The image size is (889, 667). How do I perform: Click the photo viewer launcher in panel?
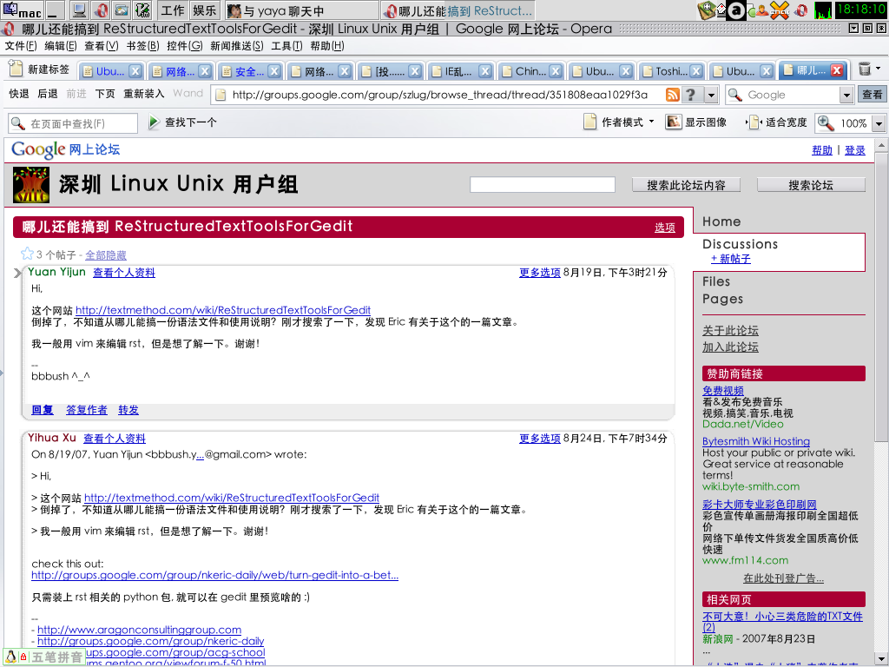click(122, 10)
